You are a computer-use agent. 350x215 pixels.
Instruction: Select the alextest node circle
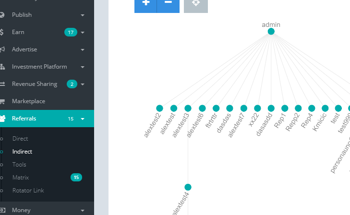point(174,108)
